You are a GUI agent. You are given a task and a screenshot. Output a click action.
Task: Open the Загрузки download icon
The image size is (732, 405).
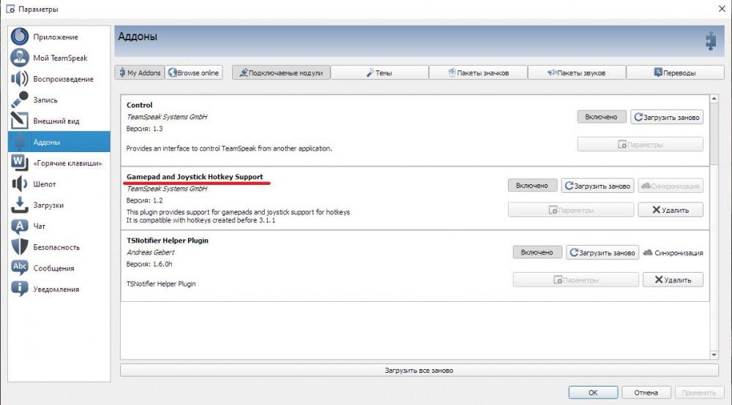coord(20,205)
